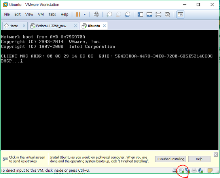The height and width of the screenshot is (178, 220).
Task: Show or hide the library sidebar
Action: coord(140,14)
